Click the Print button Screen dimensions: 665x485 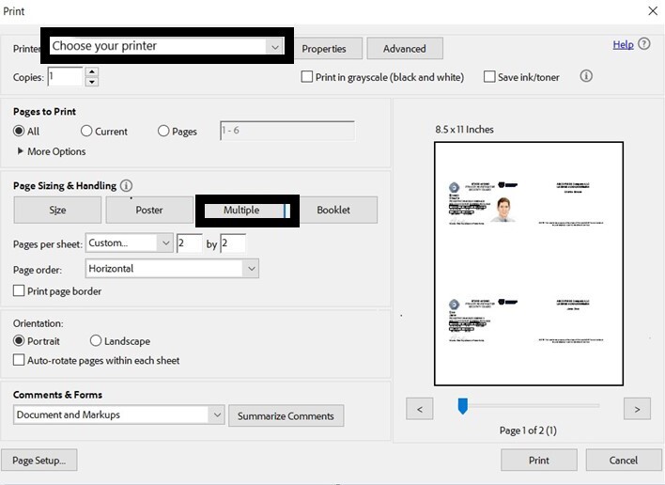(x=538, y=460)
